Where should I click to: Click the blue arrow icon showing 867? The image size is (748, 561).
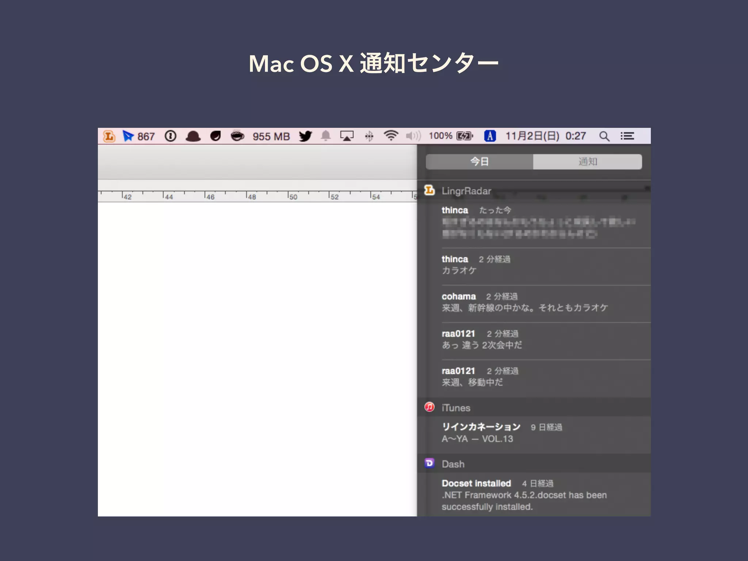point(138,136)
